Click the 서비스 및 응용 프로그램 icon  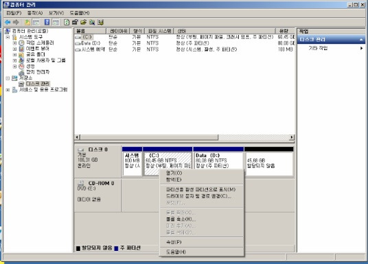coord(14,90)
